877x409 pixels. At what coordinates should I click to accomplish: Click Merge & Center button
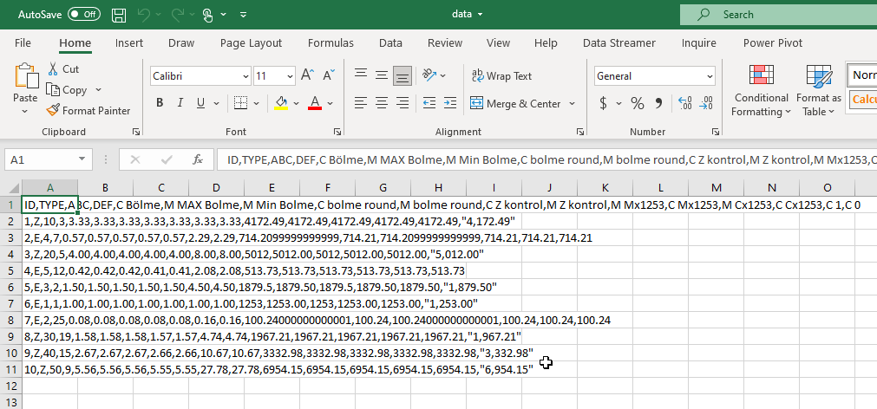click(x=515, y=103)
